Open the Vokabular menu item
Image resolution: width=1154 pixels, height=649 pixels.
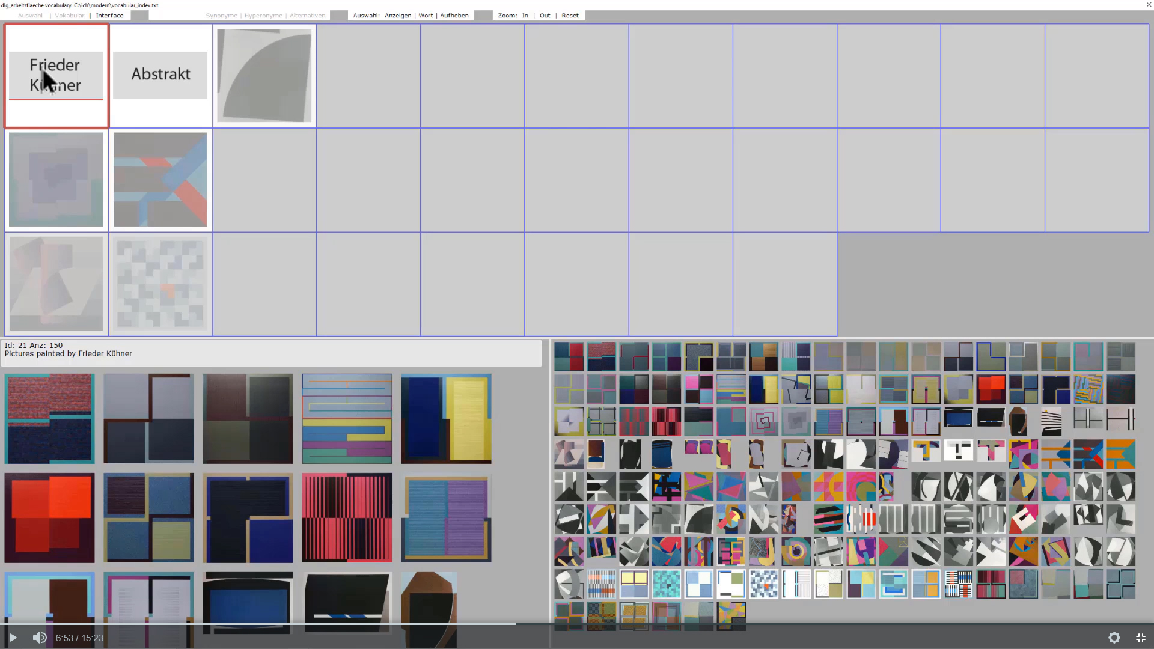69,16
